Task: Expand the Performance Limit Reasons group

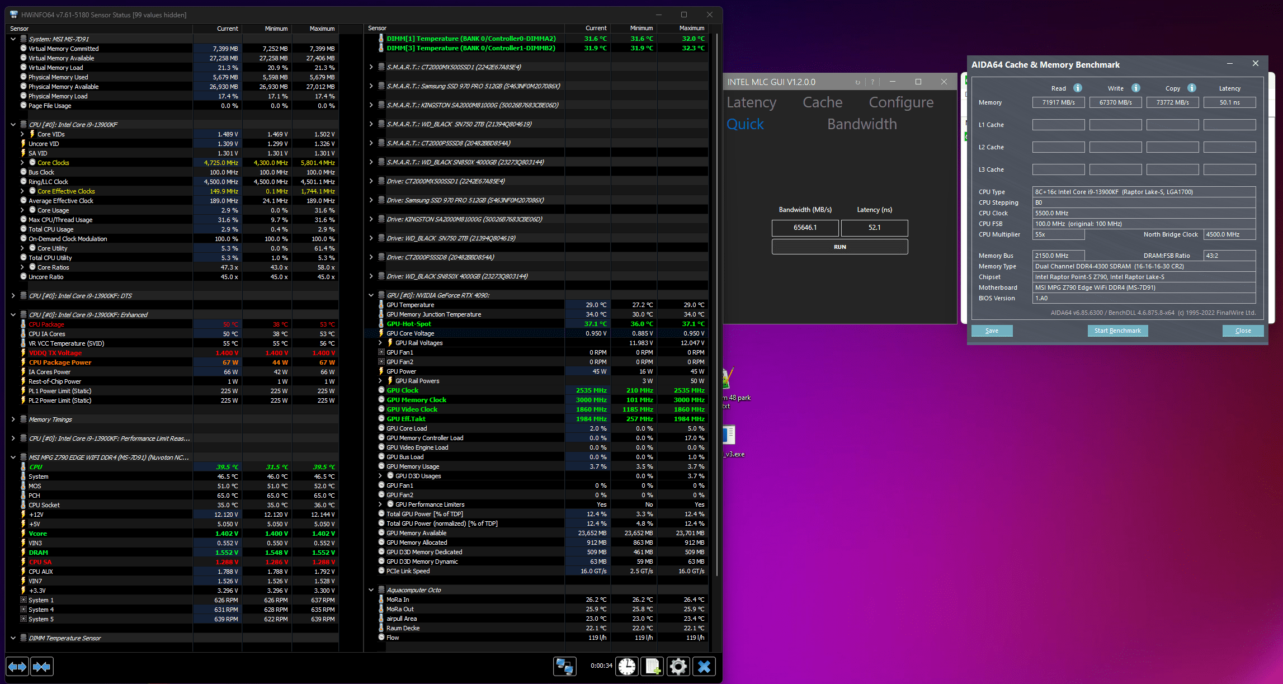Action: click(13, 438)
